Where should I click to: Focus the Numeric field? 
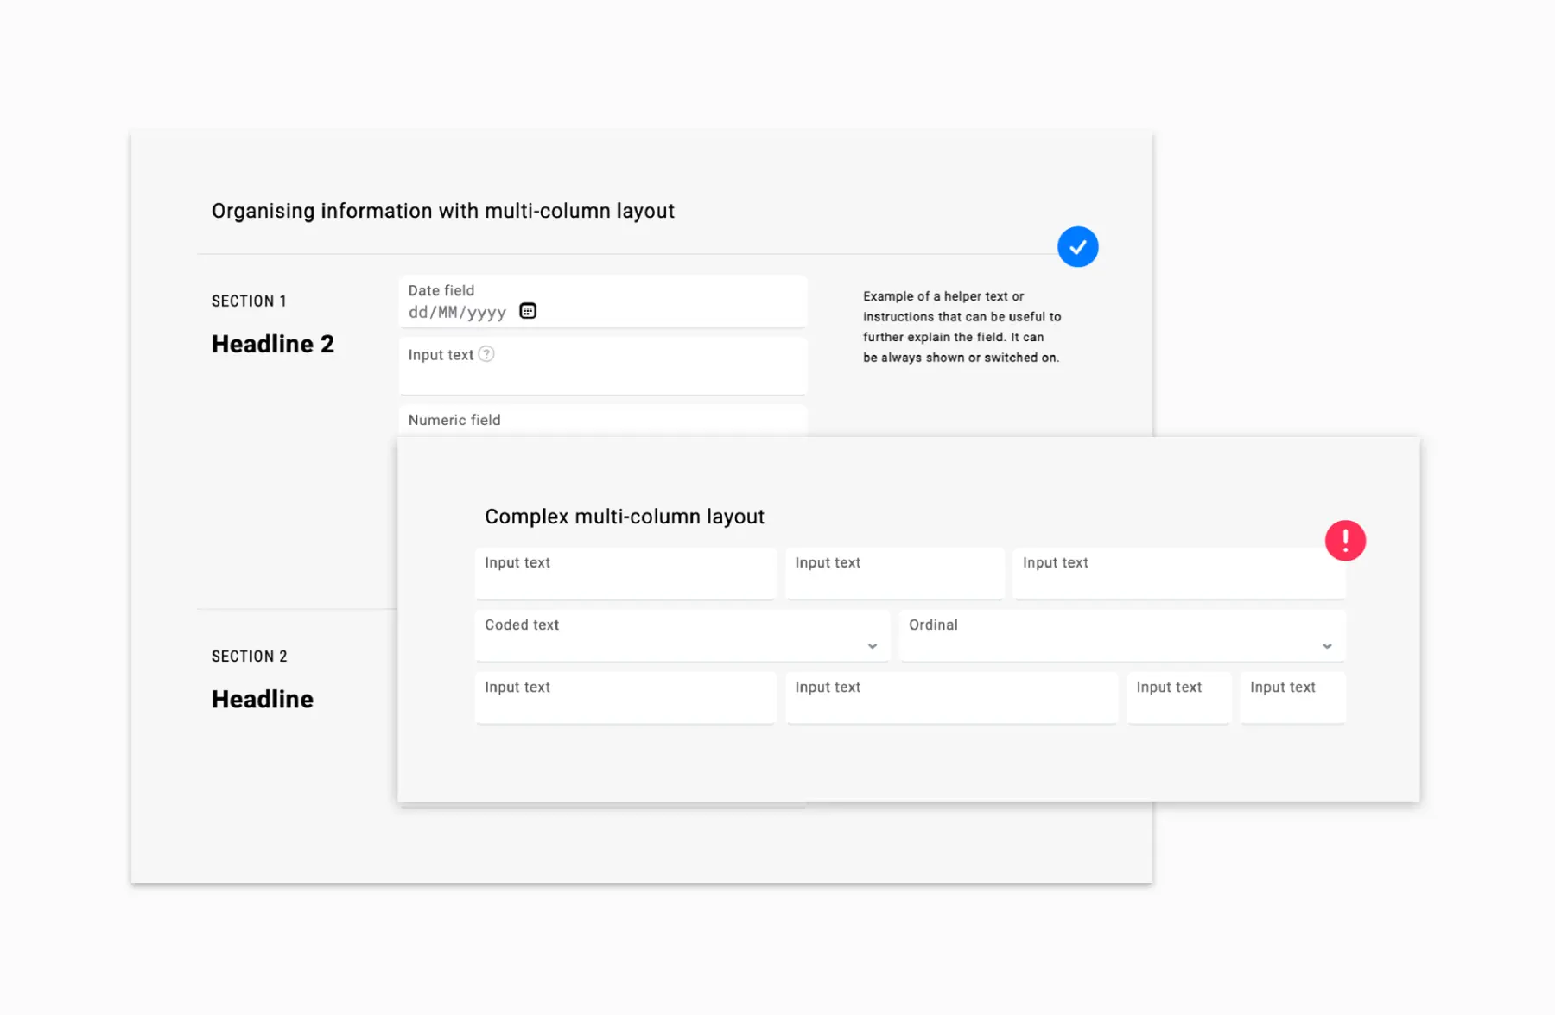(602, 421)
